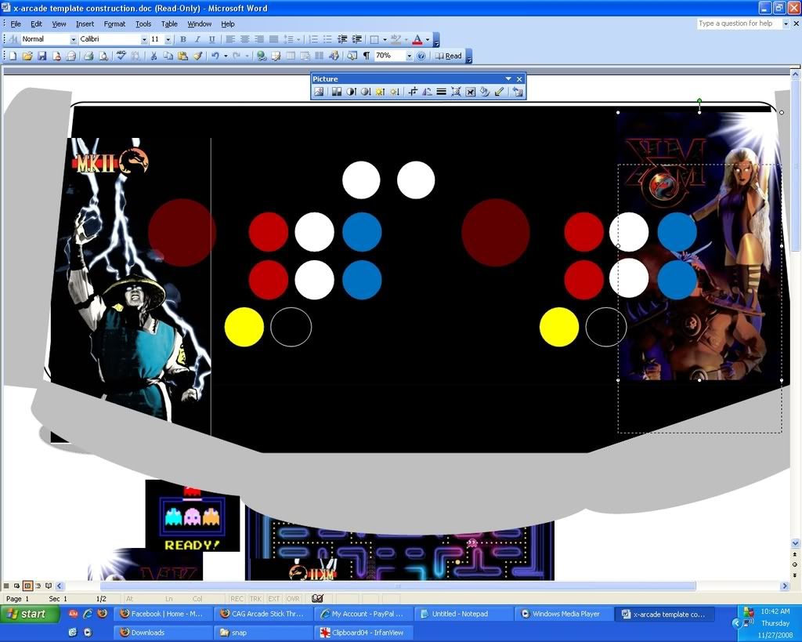Open the Line Style picker
Image resolution: width=802 pixels, height=642 pixels.
pyautogui.click(x=441, y=92)
